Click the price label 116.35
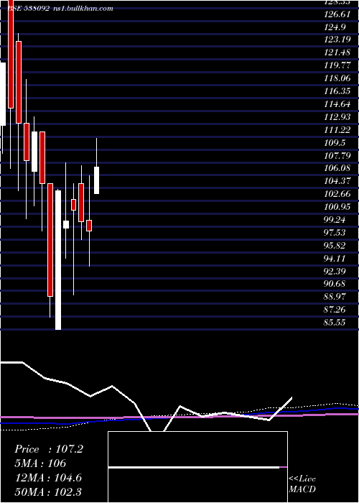This screenshot has height=503, width=359. (x=337, y=91)
